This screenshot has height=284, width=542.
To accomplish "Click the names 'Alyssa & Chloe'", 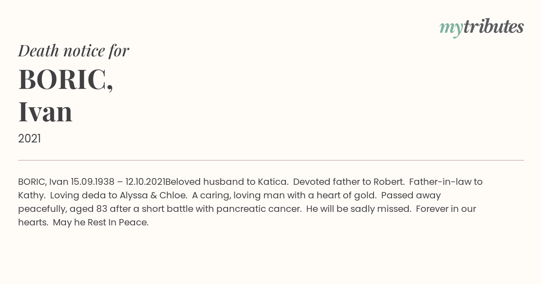I will (x=153, y=196).
